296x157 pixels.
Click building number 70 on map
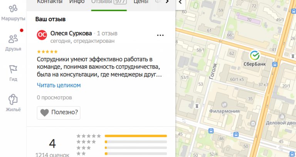[249, 20]
